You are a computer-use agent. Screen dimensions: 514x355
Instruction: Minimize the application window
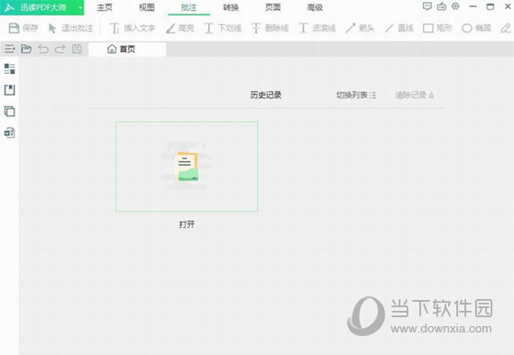(473, 6)
